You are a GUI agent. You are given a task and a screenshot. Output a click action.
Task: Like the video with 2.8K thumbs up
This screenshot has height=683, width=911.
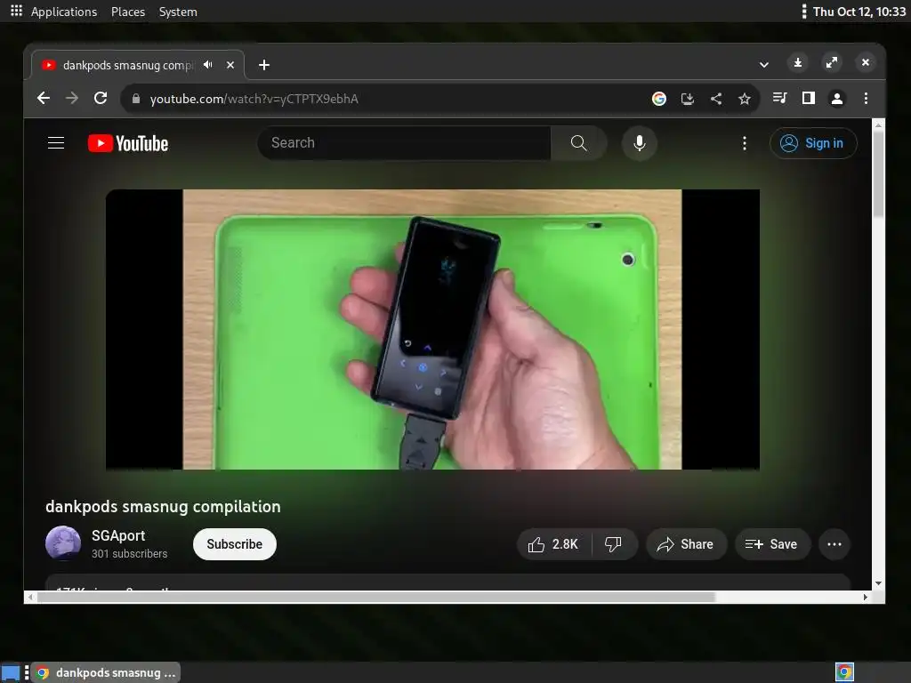553,544
